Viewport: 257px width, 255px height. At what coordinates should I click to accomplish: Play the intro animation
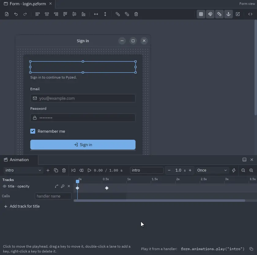coord(89,170)
